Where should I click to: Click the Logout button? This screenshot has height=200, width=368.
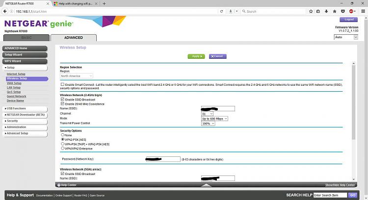pos(349,20)
